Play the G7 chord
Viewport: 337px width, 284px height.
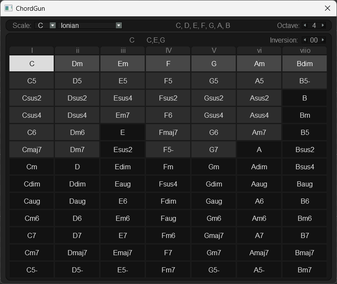tap(213, 150)
